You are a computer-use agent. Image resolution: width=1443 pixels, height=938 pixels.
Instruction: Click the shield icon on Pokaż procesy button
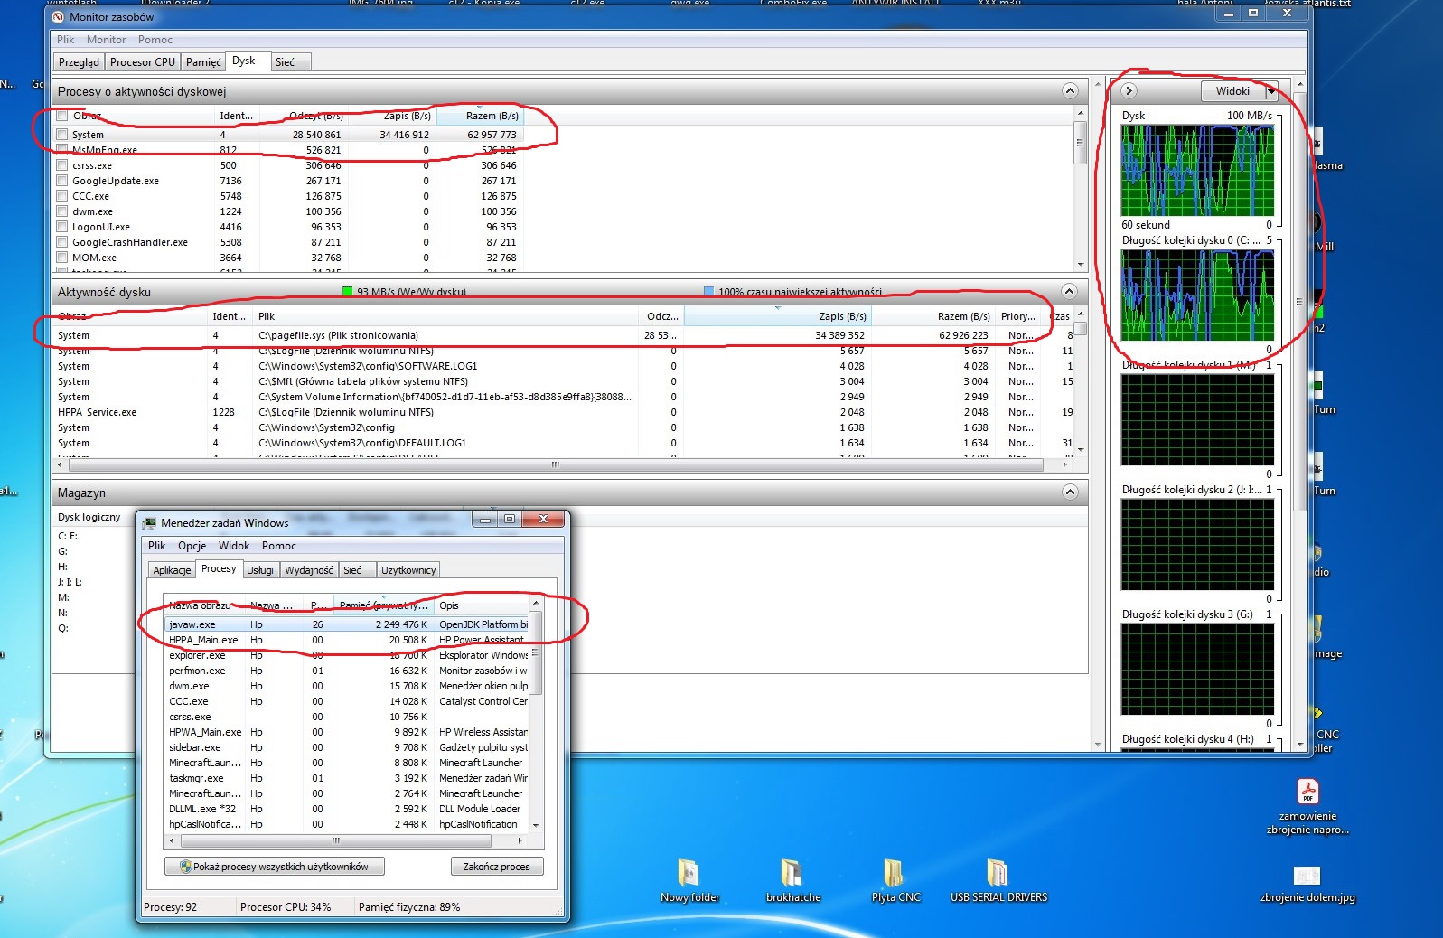click(185, 867)
